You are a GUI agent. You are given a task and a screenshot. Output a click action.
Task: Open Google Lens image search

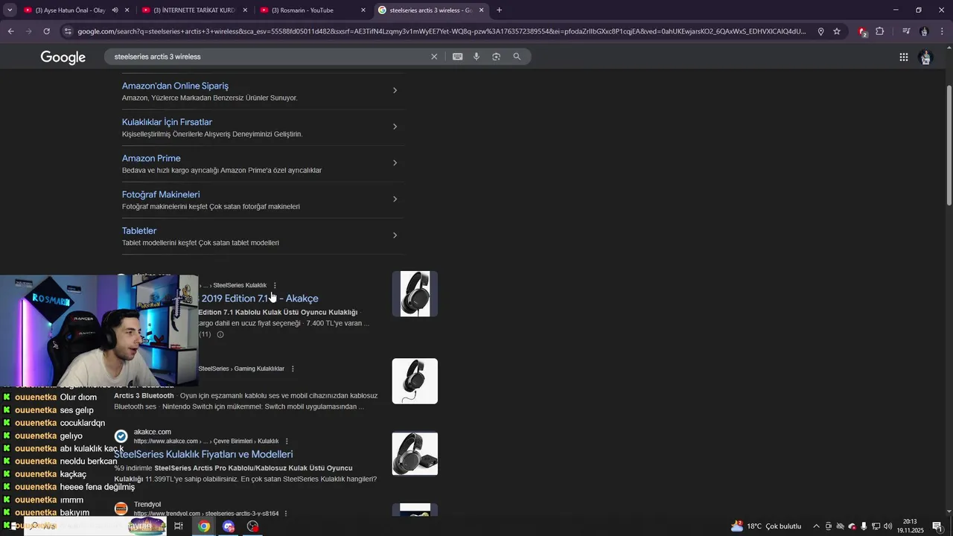pyautogui.click(x=496, y=57)
